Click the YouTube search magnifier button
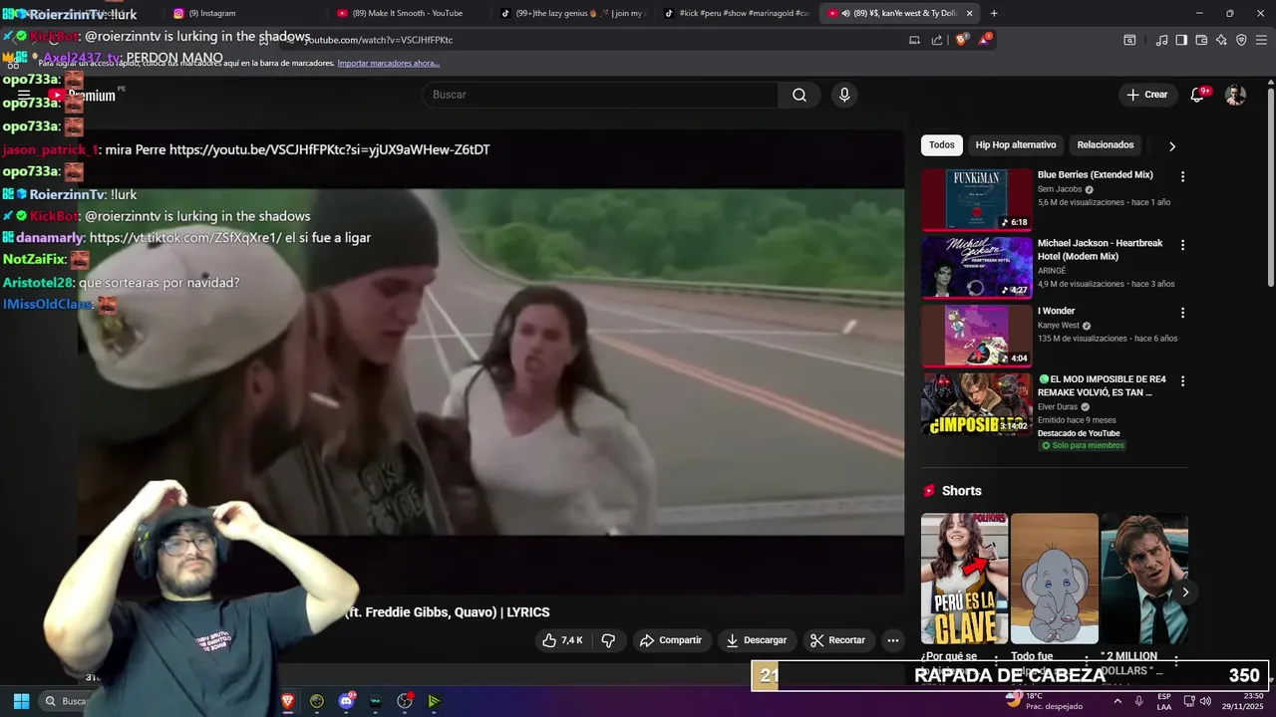 (x=799, y=95)
